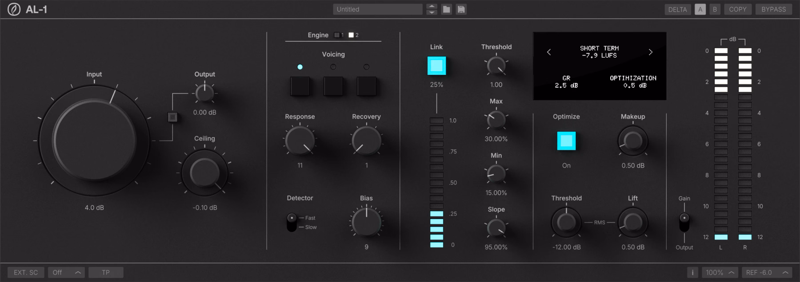800x282 pixels.
Task: Click Output value 0.00 dB
Action: 204,113
